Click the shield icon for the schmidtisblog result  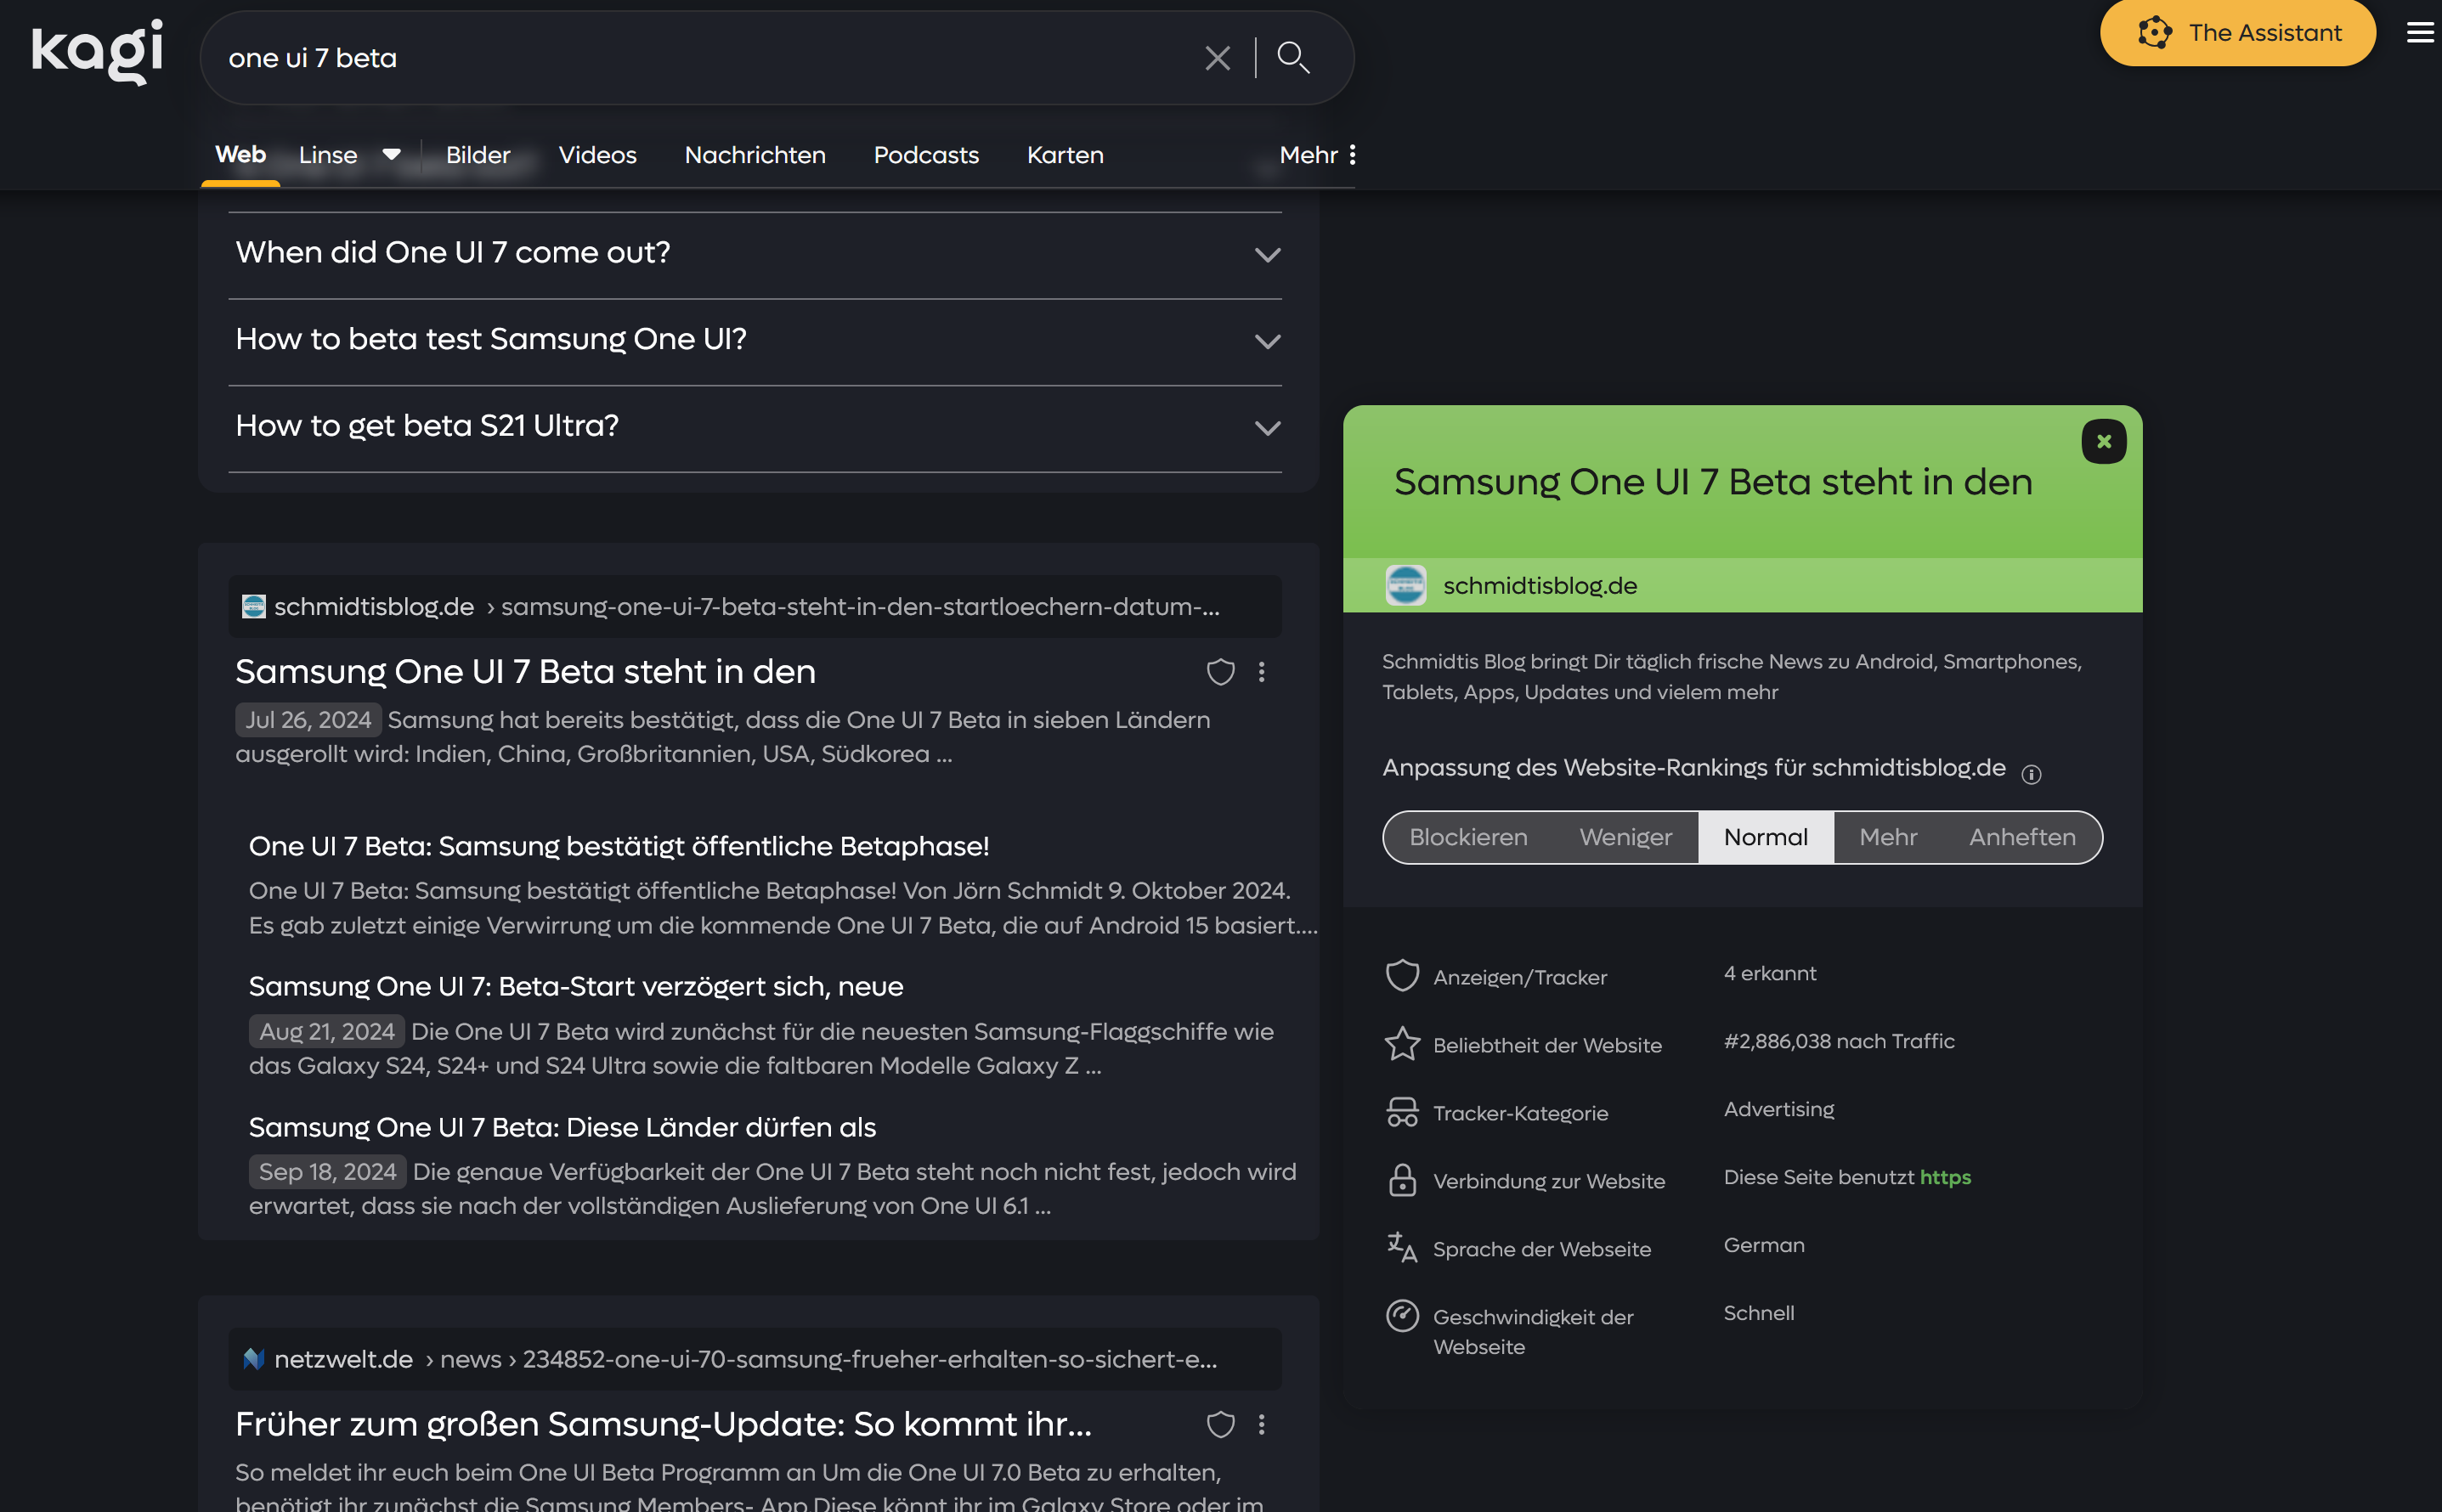coord(1220,672)
